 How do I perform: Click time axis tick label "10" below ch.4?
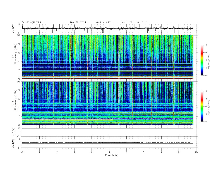pos(196,152)
